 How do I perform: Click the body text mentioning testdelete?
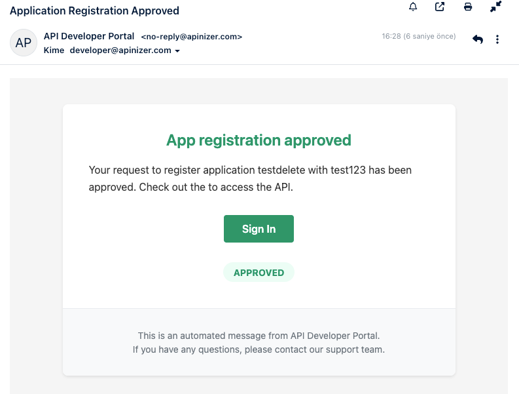click(250, 170)
